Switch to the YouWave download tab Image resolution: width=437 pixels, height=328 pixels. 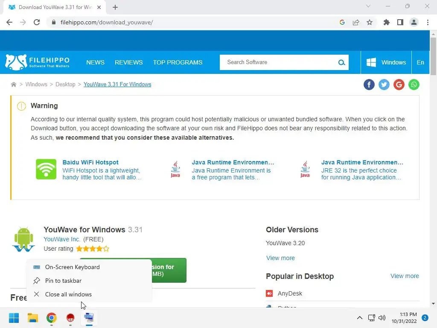tap(55, 7)
